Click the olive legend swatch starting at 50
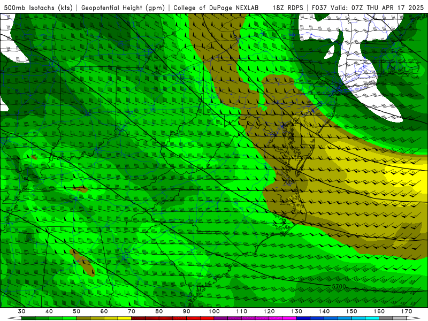Viewport: 428px width, 321px height. pyautogui.click(x=83, y=318)
